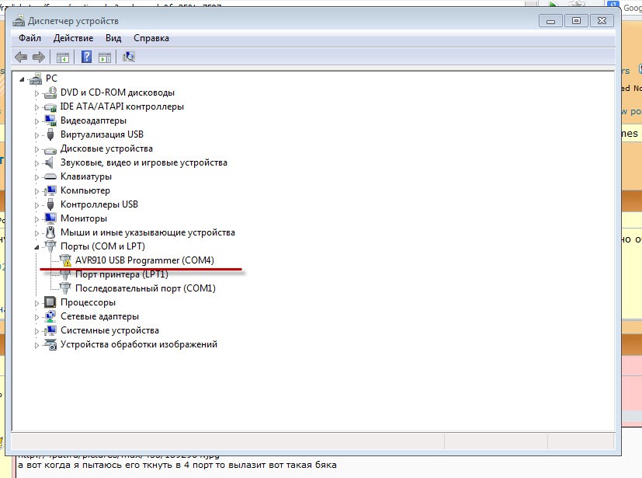Expand the Контроллеры USB category
This screenshot has width=642, height=478.
pos(36,204)
